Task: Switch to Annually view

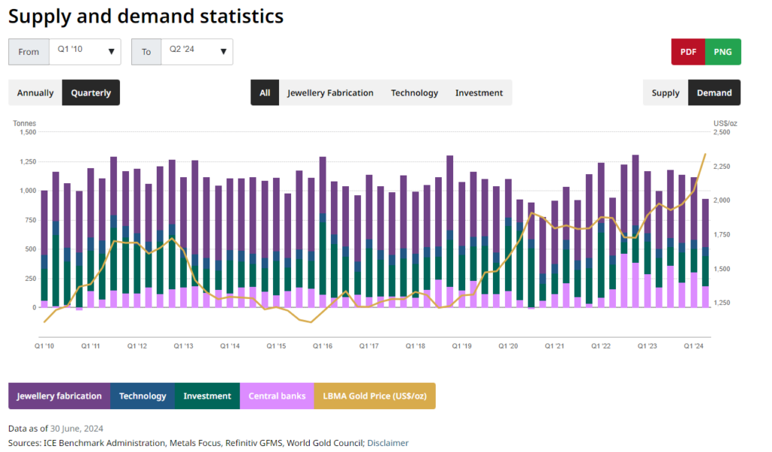Action: [35, 93]
